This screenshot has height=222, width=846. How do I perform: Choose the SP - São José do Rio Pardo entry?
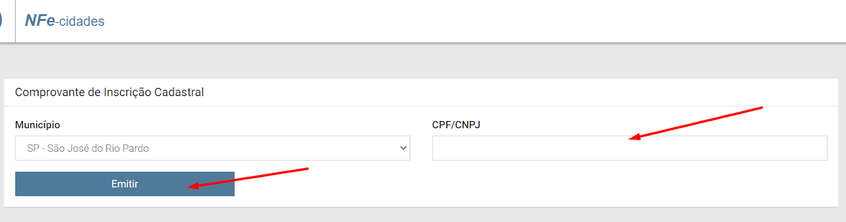(x=88, y=149)
